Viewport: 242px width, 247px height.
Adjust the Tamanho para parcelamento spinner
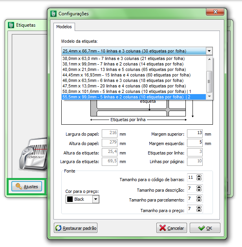pyautogui.click(x=199, y=199)
